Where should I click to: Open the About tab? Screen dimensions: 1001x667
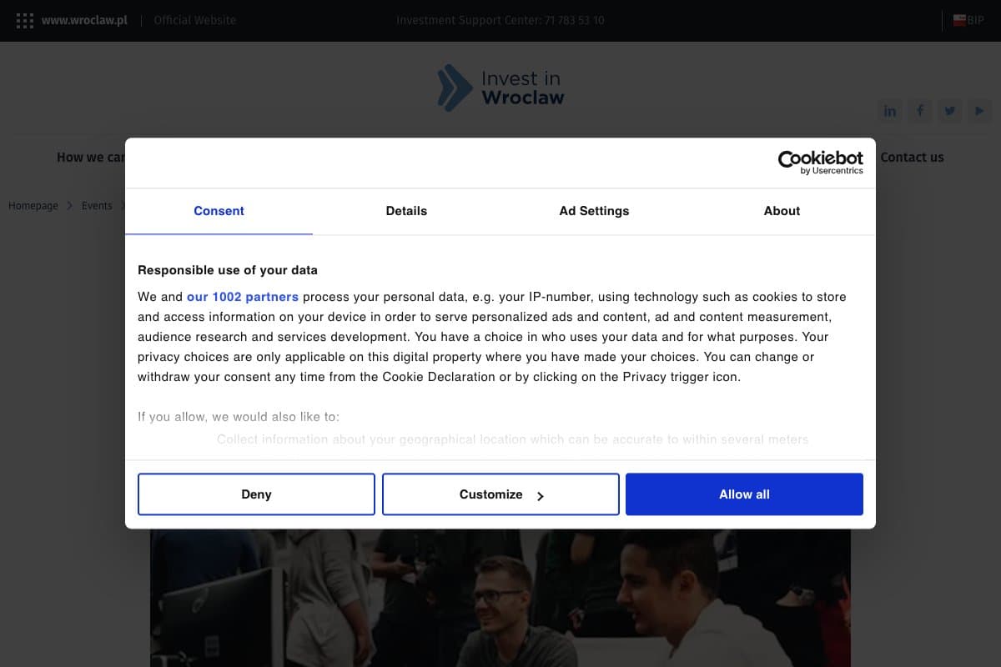tap(782, 211)
